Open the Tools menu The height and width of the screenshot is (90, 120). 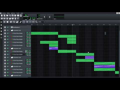(x=18, y=13)
